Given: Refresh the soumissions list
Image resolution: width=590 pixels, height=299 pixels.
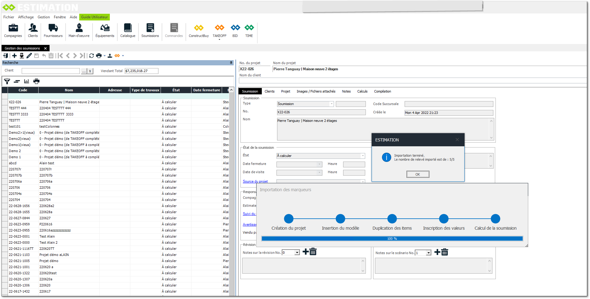Looking at the screenshot, I should [91, 56].
